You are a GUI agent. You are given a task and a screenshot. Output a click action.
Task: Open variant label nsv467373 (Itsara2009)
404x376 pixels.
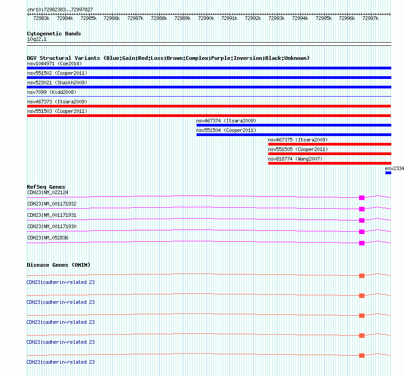click(57, 102)
